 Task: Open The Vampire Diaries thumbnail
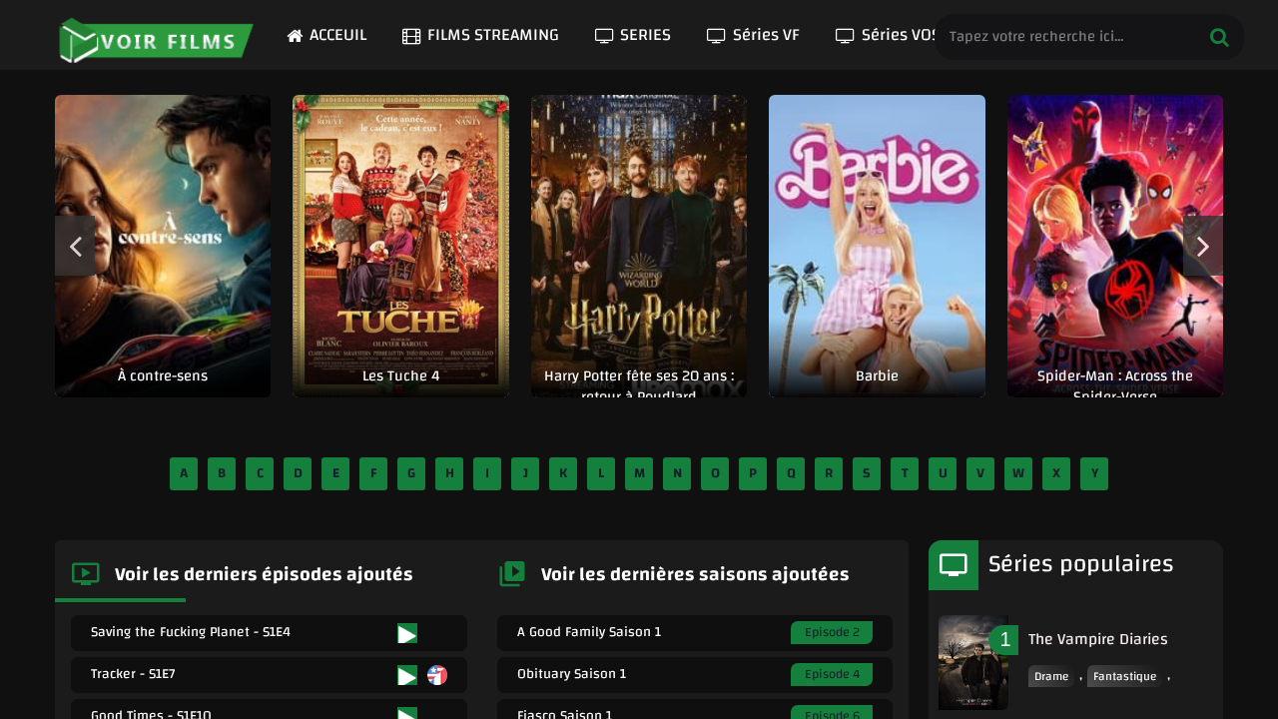tap(973, 663)
